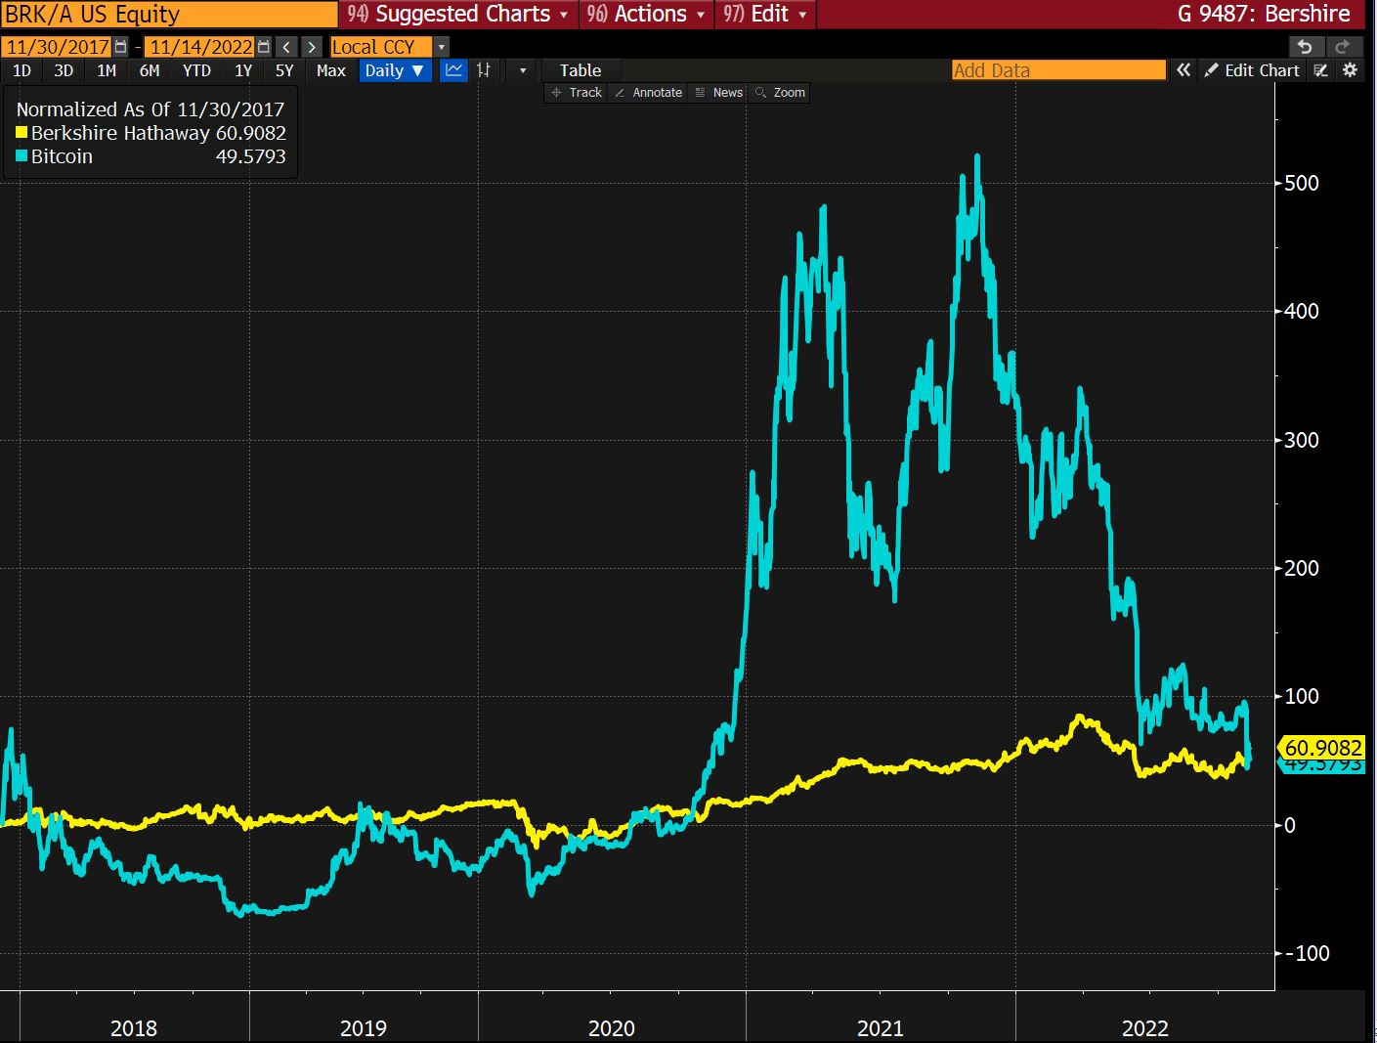The image size is (1377, 1043).
Task: Click the 500 y-axis label
Action: (x=1302, y=183)
